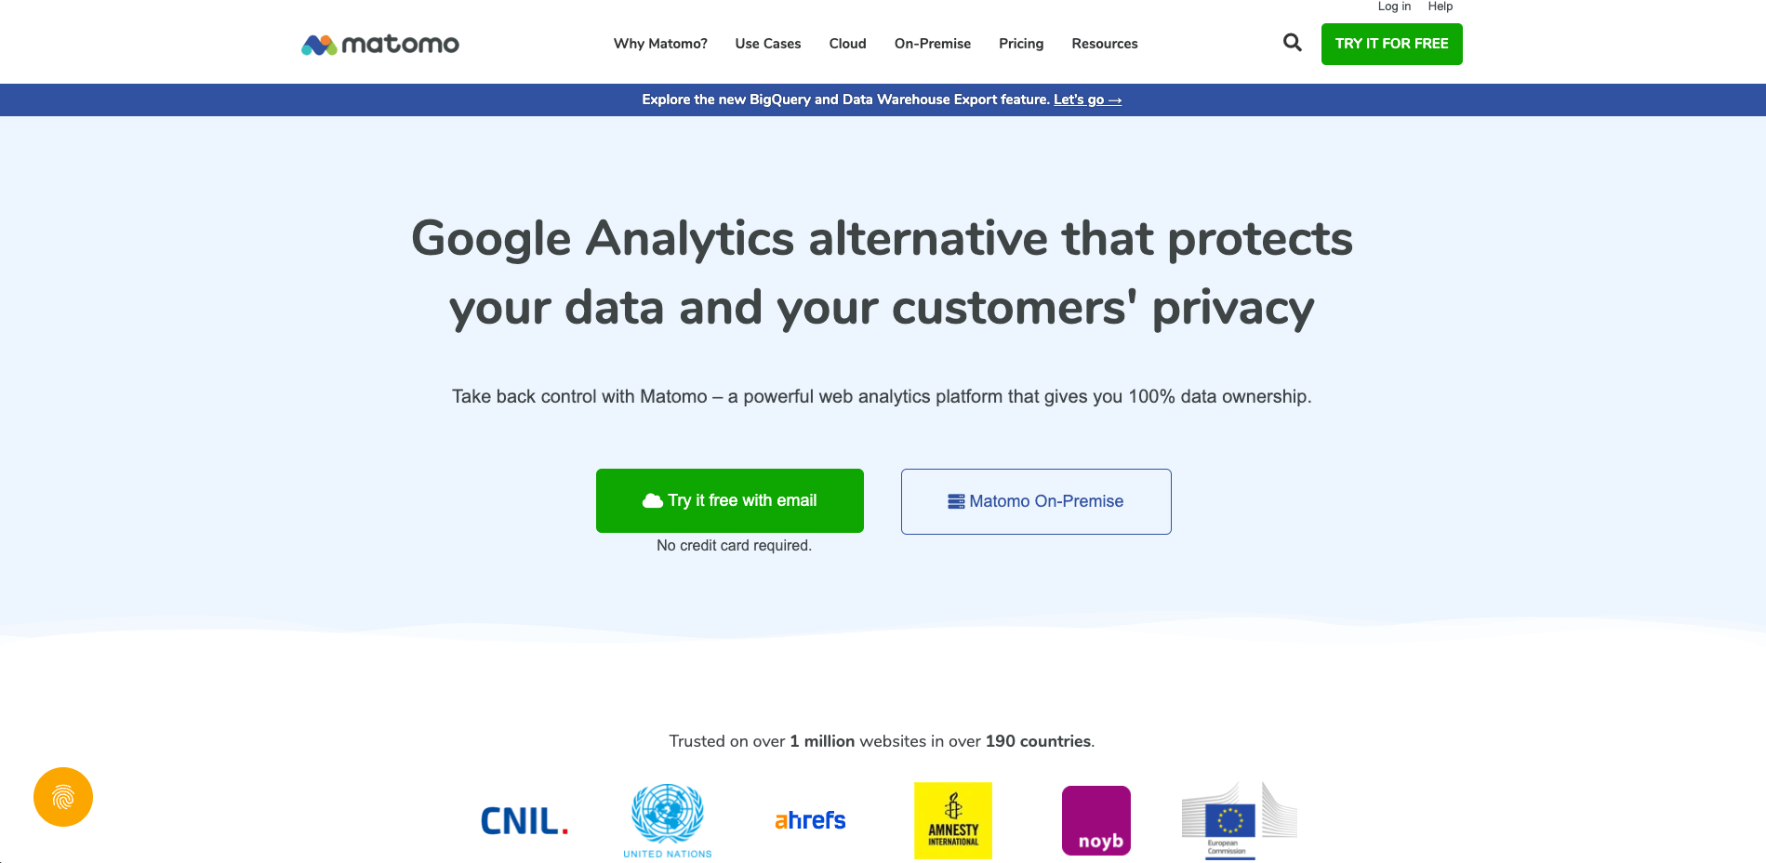Open the search magnifier icon
Viewport: 1766px width, 863px height.
1292,42
